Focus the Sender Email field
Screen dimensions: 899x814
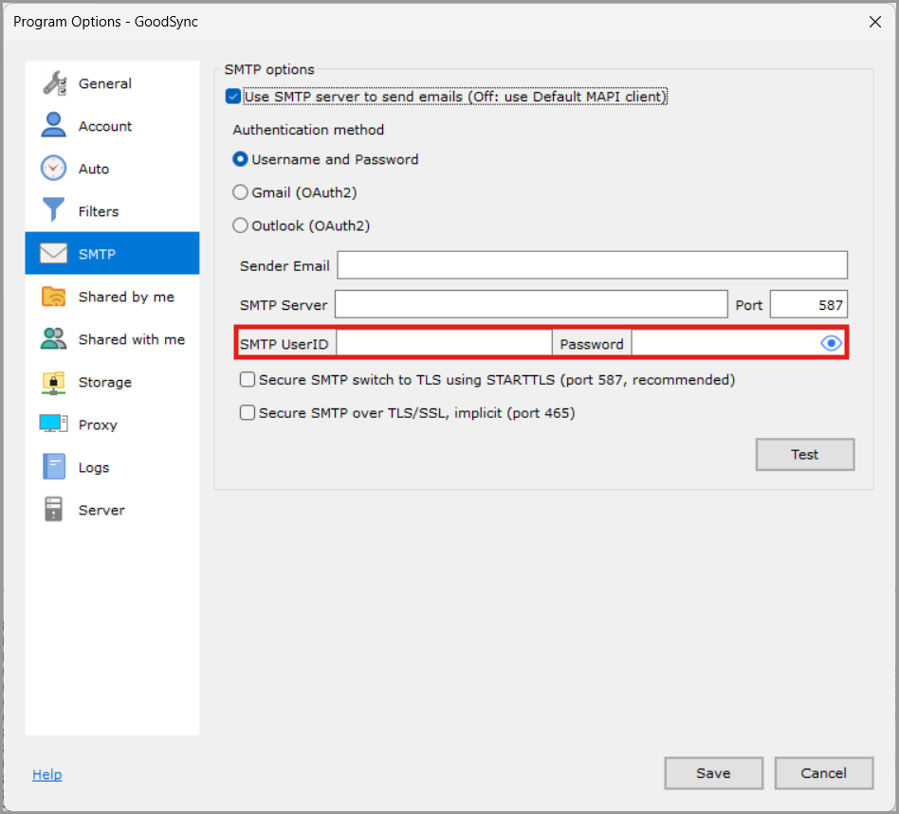592,265
